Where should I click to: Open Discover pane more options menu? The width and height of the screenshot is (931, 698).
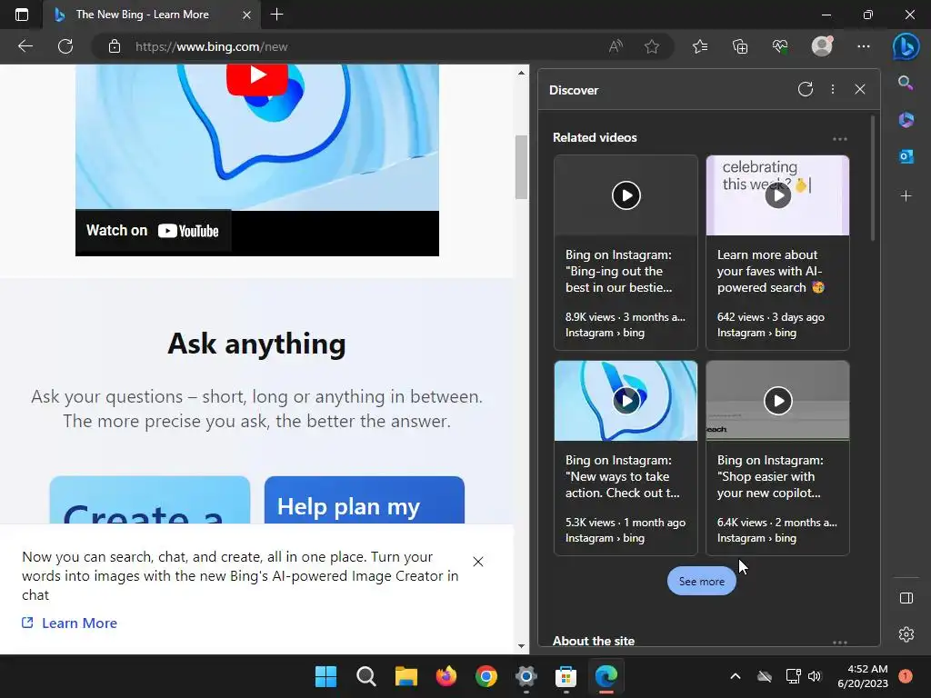tap(833, 89)
